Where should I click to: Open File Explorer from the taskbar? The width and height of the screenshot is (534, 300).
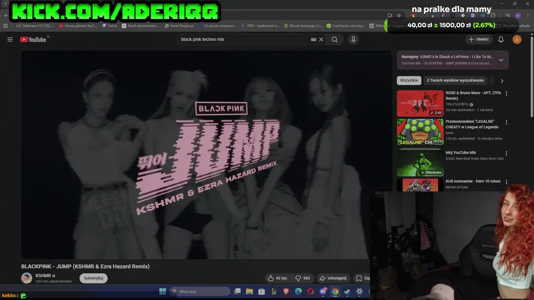[249, 292]
